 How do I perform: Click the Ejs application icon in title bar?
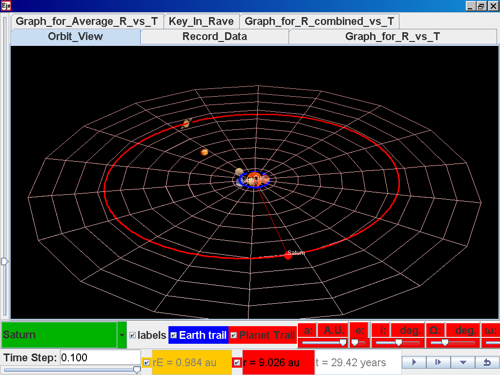click(6, 6)
